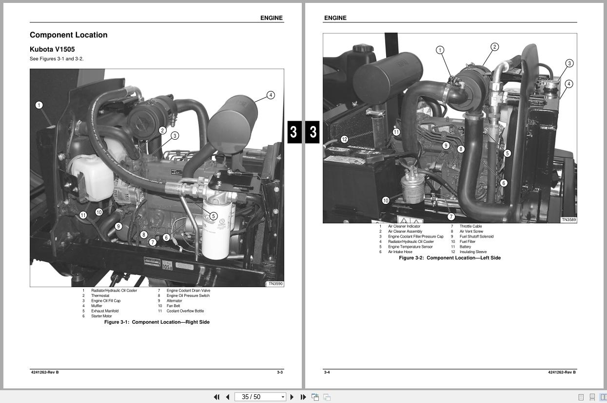
Task: Click 'Battery' legend entry
Action: 466,247
